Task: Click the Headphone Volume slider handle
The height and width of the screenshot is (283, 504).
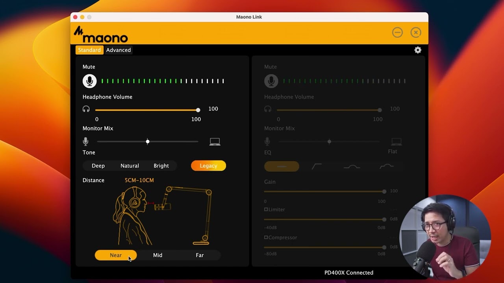Action: tap(198, 110)
